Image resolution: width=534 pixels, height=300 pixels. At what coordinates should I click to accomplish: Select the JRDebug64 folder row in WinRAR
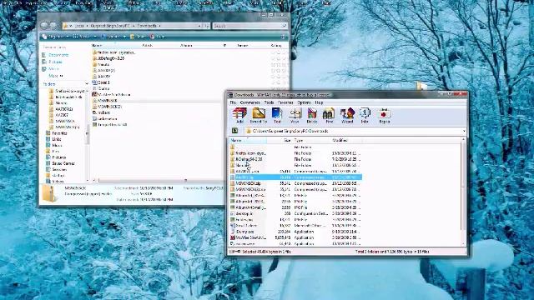[x=295, y=159]
